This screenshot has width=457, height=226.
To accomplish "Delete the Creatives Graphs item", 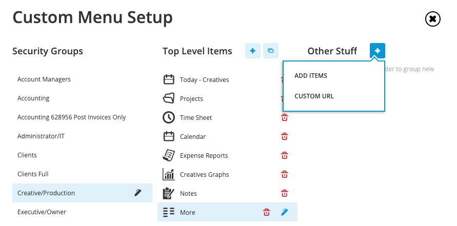I will pyautogui.click(x=285, y=174).
